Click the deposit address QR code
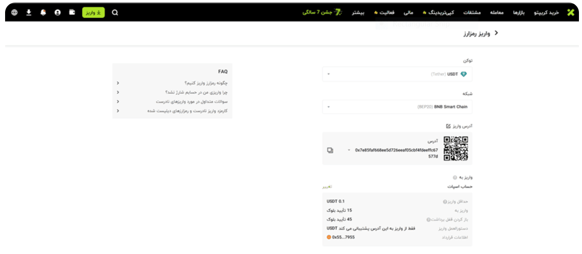This screenshot has width=582, height=254. (456, 149)
